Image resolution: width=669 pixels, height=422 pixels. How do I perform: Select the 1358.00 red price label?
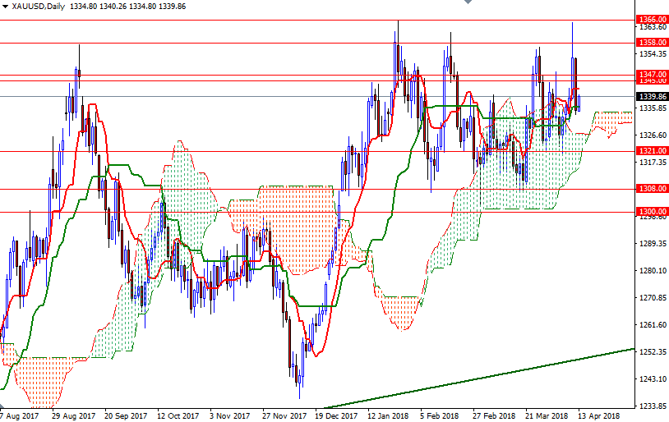coord(652,41)
